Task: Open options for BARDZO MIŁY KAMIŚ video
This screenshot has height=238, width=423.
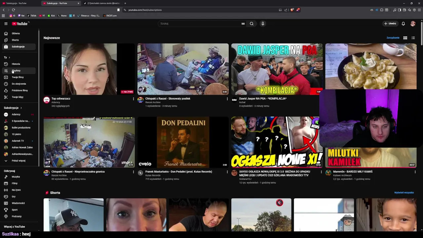Action: tap(415, 172)
